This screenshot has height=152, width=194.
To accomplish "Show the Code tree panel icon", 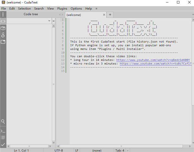I will tap(3, 21).
